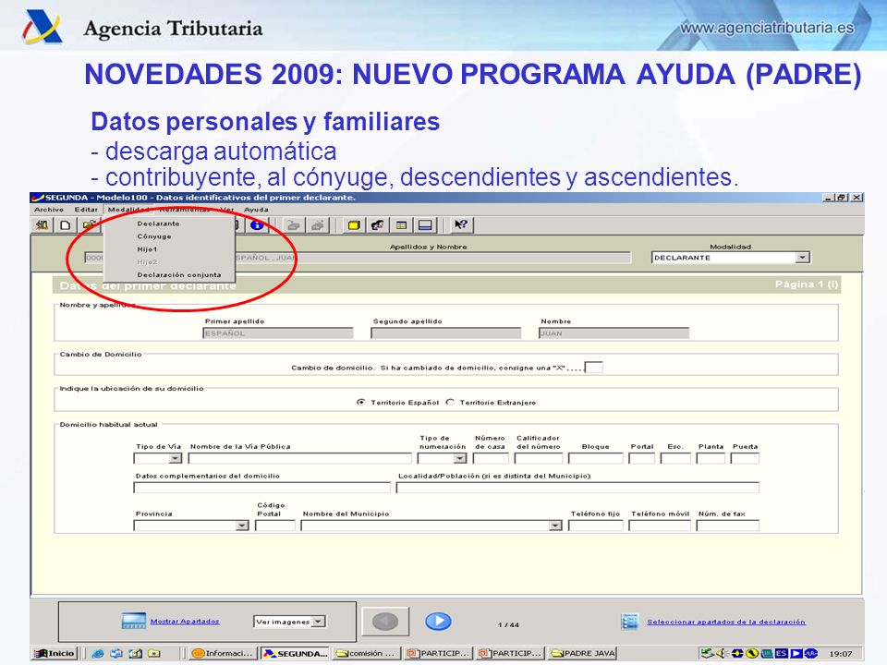Image resolution: width=887 pixels, height=665 pixels.
Task: Click the Núm. de fax field
Action: click(727, 526)
